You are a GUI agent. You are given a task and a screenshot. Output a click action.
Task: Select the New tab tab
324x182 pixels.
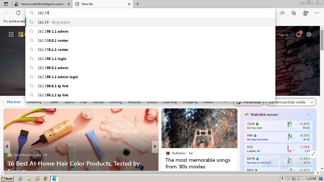point(103,4)
